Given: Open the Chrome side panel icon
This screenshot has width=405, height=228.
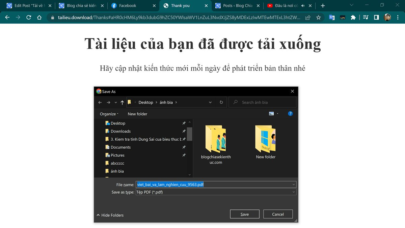Looking at the screenshot, I should (376, 18).
